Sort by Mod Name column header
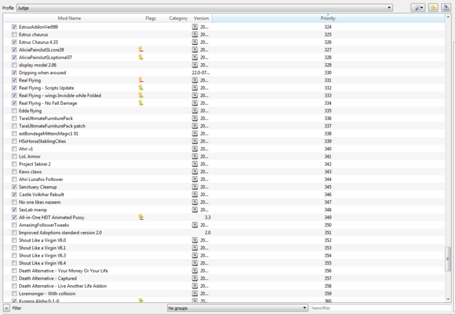This screenshot has width=455, height=315. click(69, 18)
